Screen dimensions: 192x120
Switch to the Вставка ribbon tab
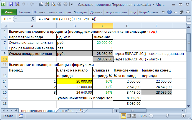(x=39, y=12)
